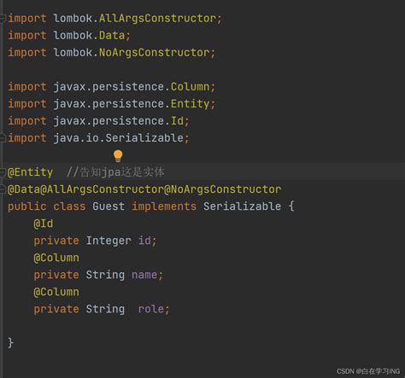Screen dimensions: 405x378
Task: Toggle fold marker next to @Entity annotation
Action: pos(3,172)
